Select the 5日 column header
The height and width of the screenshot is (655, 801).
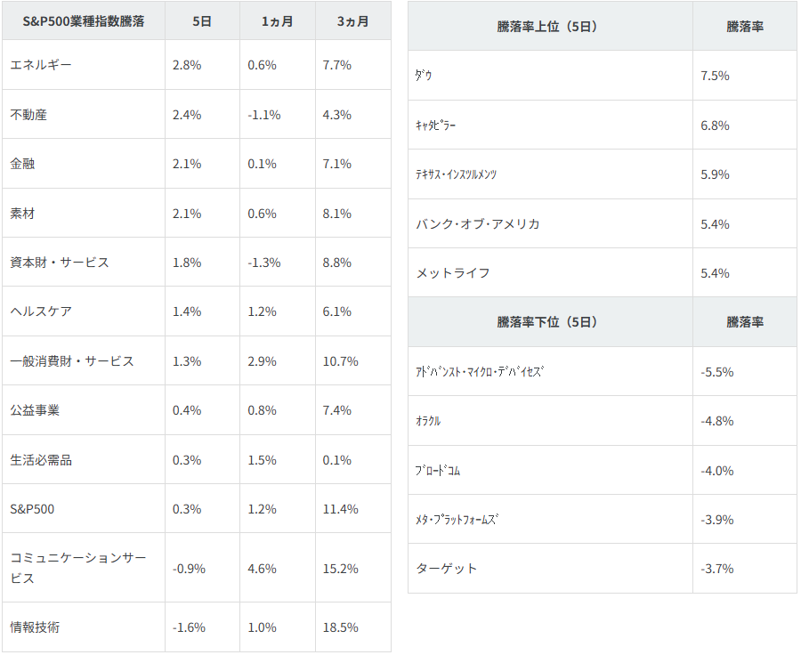pos(202,21)
